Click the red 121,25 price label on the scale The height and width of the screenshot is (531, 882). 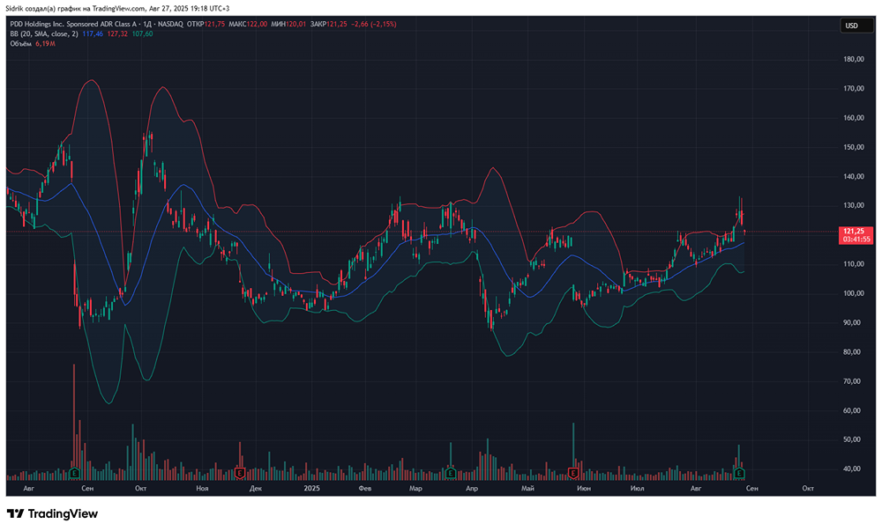853,229
